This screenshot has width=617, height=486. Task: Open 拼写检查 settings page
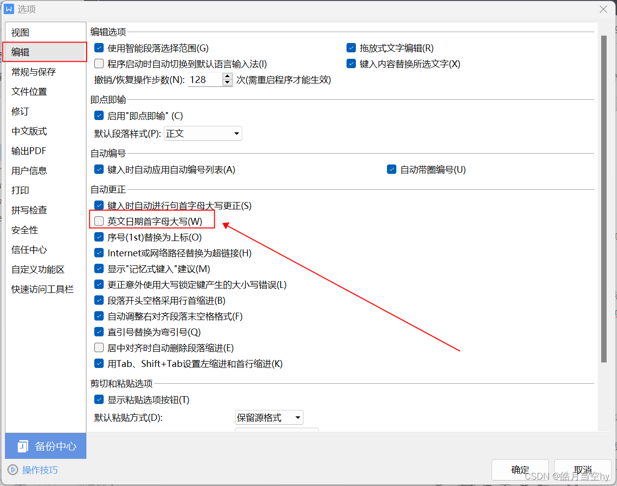click(45, 210)
